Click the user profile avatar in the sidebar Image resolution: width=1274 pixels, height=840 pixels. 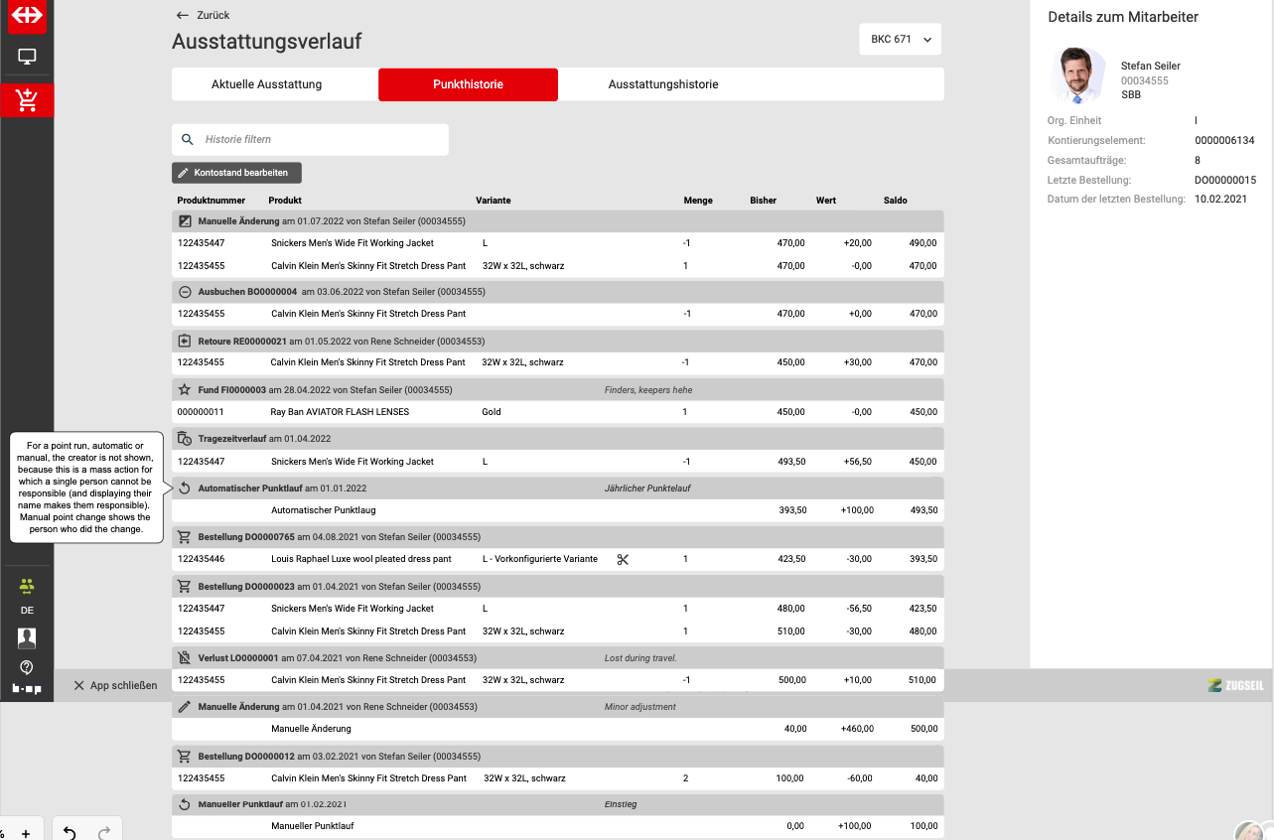[27, 637]
